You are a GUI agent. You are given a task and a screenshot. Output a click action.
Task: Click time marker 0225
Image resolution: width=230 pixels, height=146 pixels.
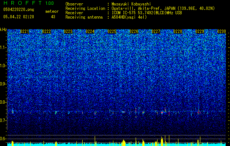click(112, 31)
